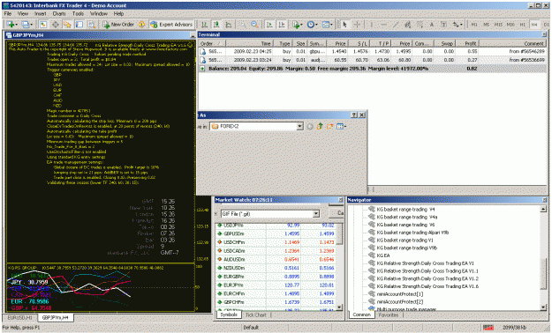Open the Templates dropdown icon

click(x=328, y=25)
